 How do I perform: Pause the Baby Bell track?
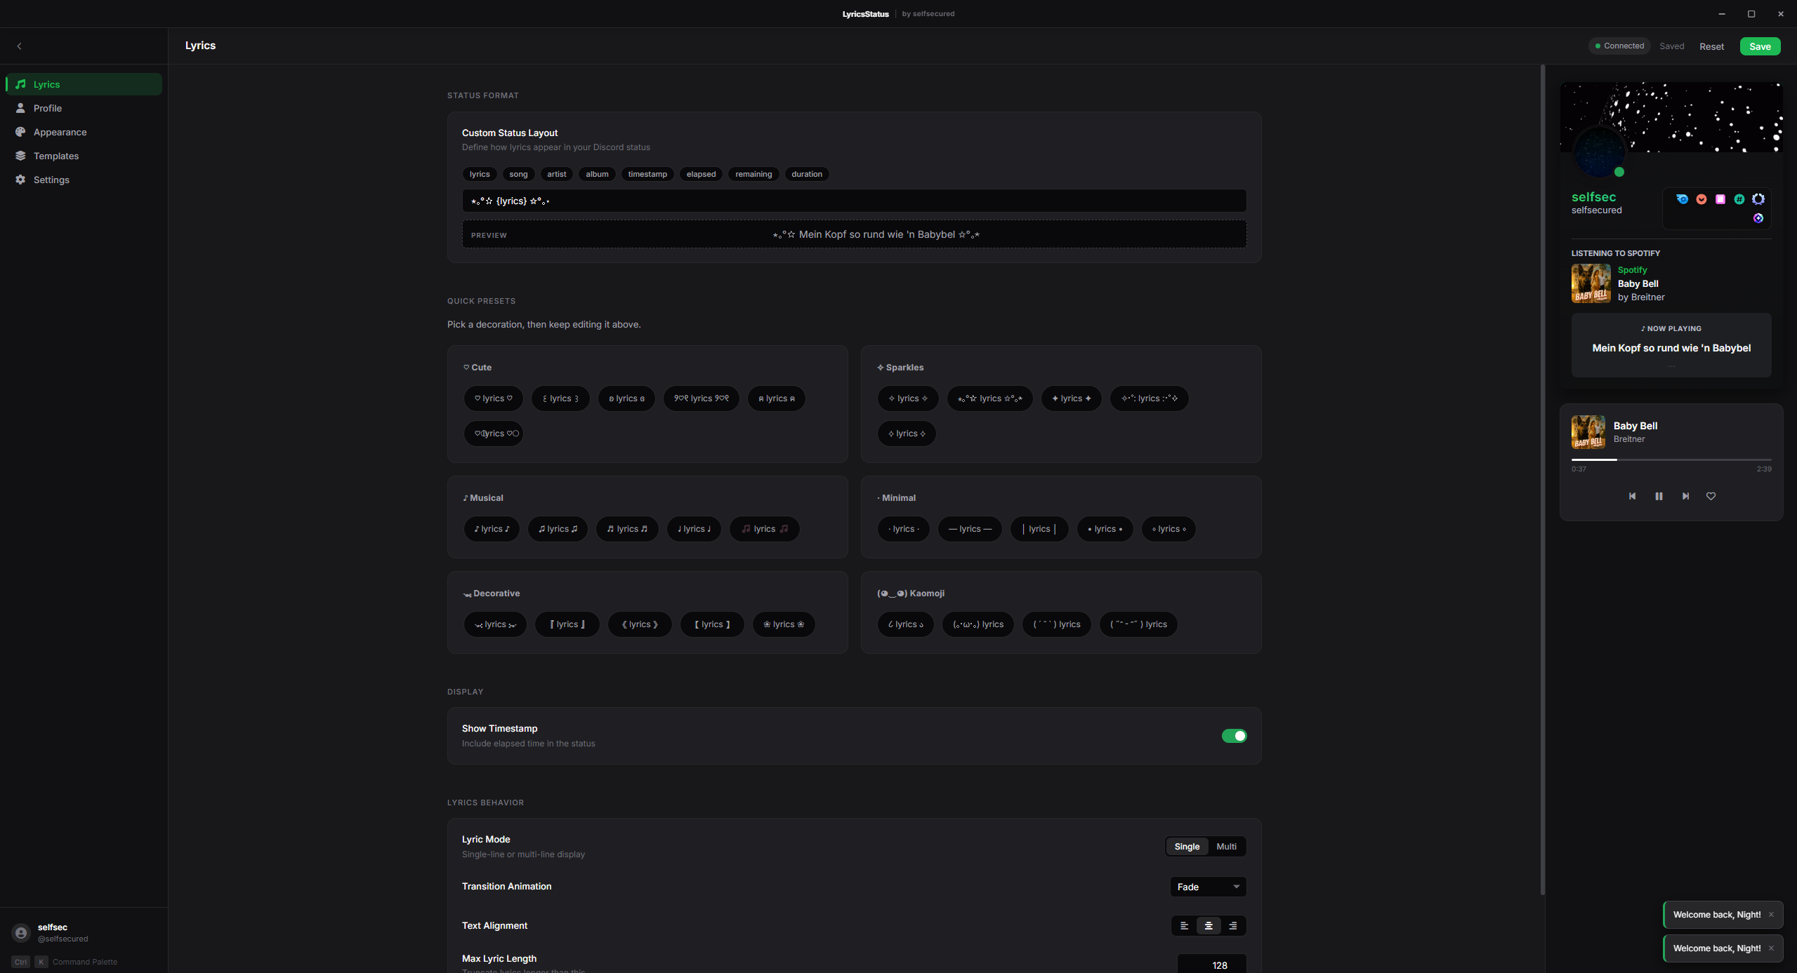point(1659,496)
